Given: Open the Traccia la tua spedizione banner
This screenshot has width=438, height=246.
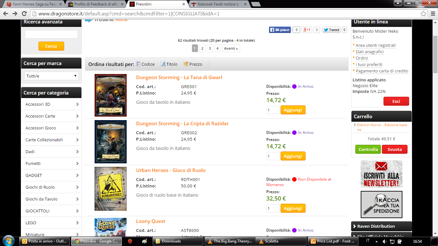Looking at the screenshot, I should pyautogui.click(x=381, y=205).
